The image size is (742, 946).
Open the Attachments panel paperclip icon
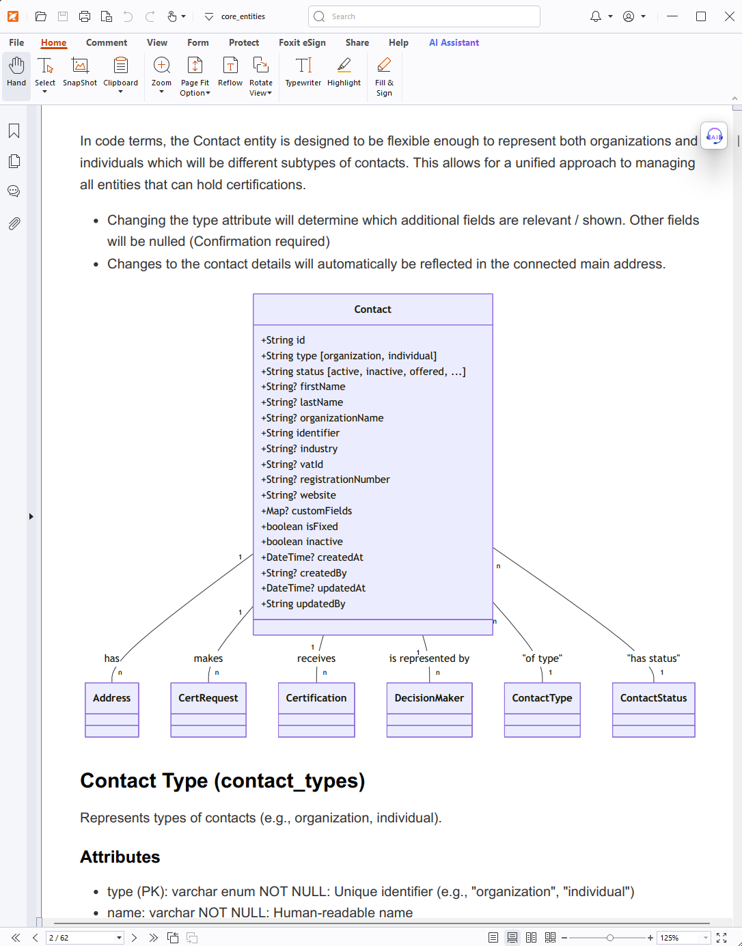click(x=14, y=223)
